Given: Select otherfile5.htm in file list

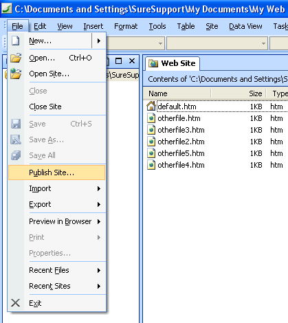Looking at the screenshot, I should pos(181,153).
